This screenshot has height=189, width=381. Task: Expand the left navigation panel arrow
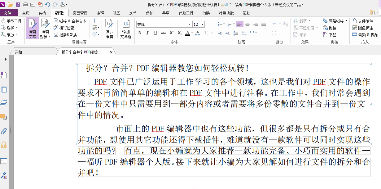click(x=6, y=59)
